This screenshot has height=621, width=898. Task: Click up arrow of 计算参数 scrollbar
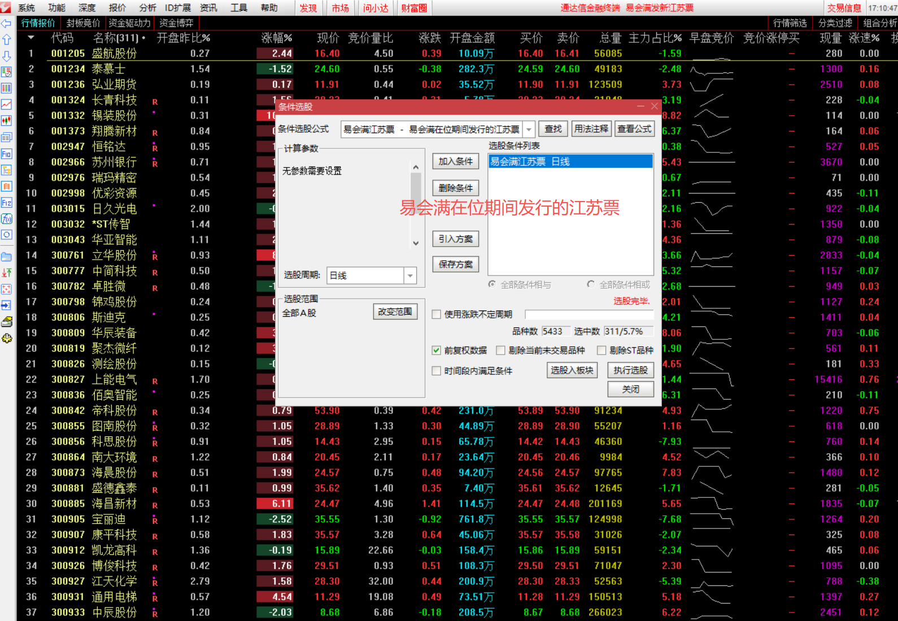click(416, 167)
